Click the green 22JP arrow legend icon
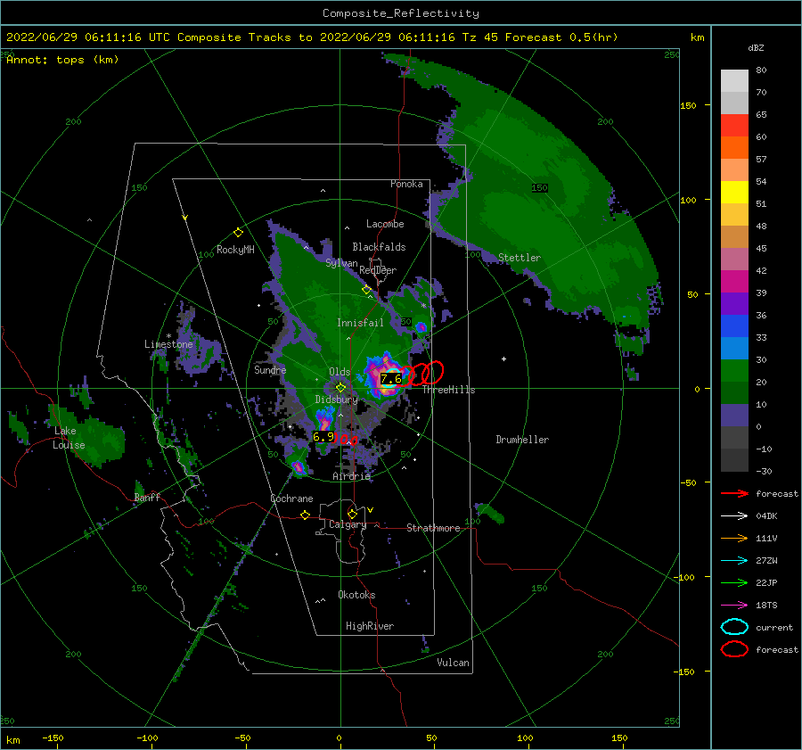The image size is (802, 750). [x=734, y=582]
